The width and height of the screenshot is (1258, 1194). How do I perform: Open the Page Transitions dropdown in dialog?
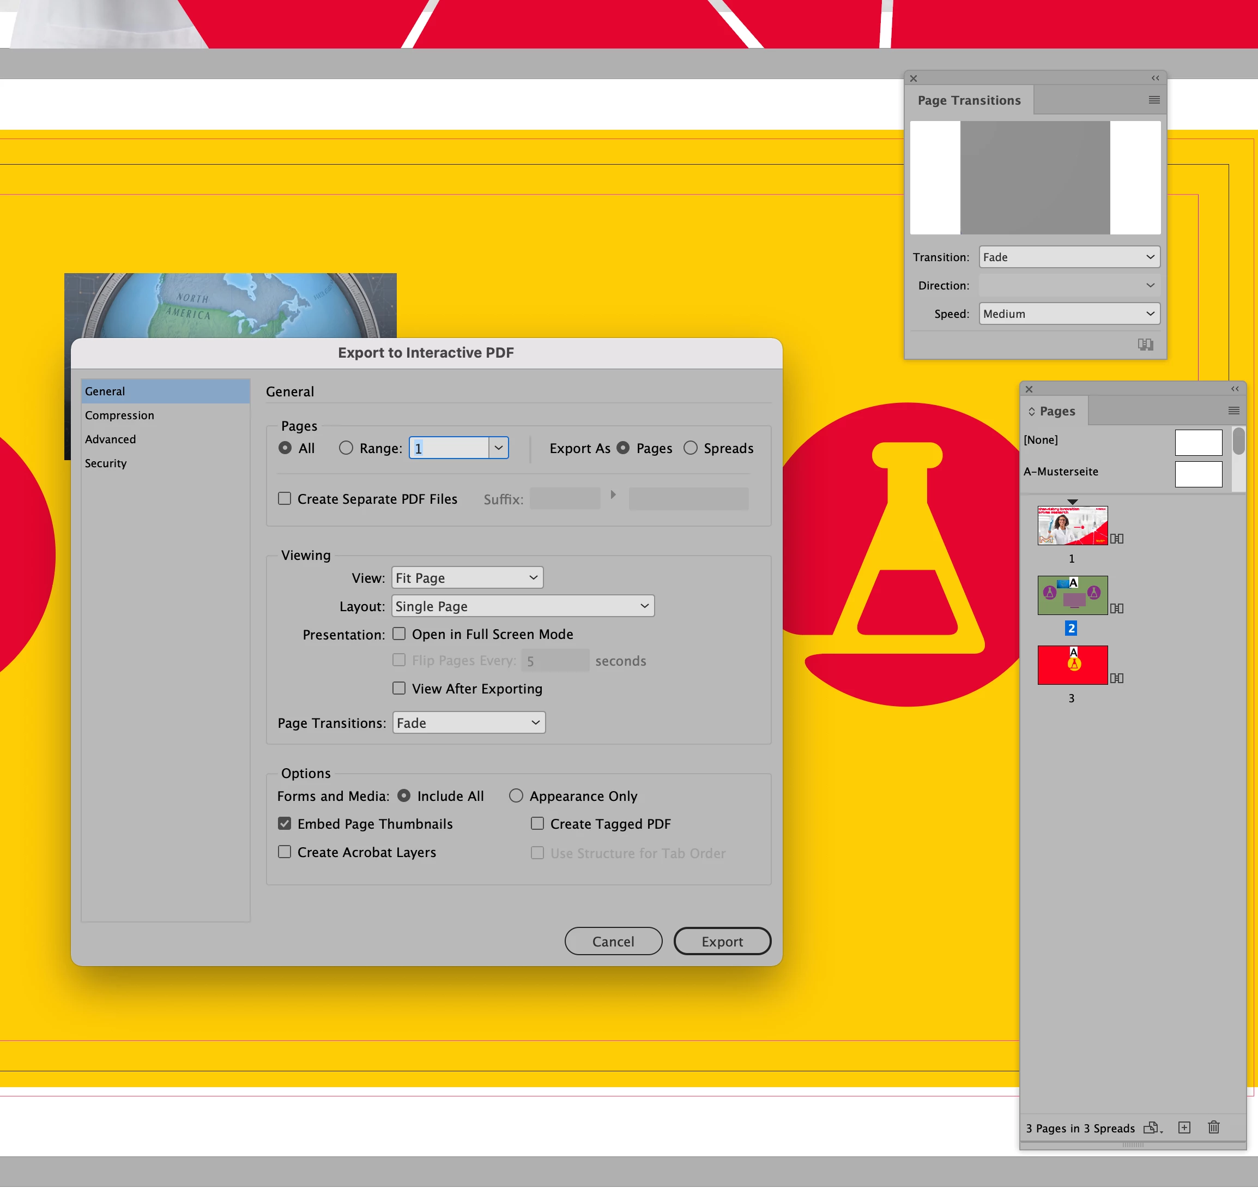coord(469,723)
